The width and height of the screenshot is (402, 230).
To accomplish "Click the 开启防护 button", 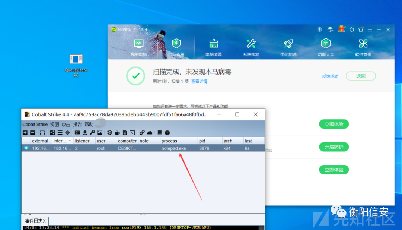I will click(334, 147).
